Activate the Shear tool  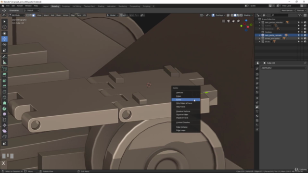pyautogui.click(x=4, y=131)
